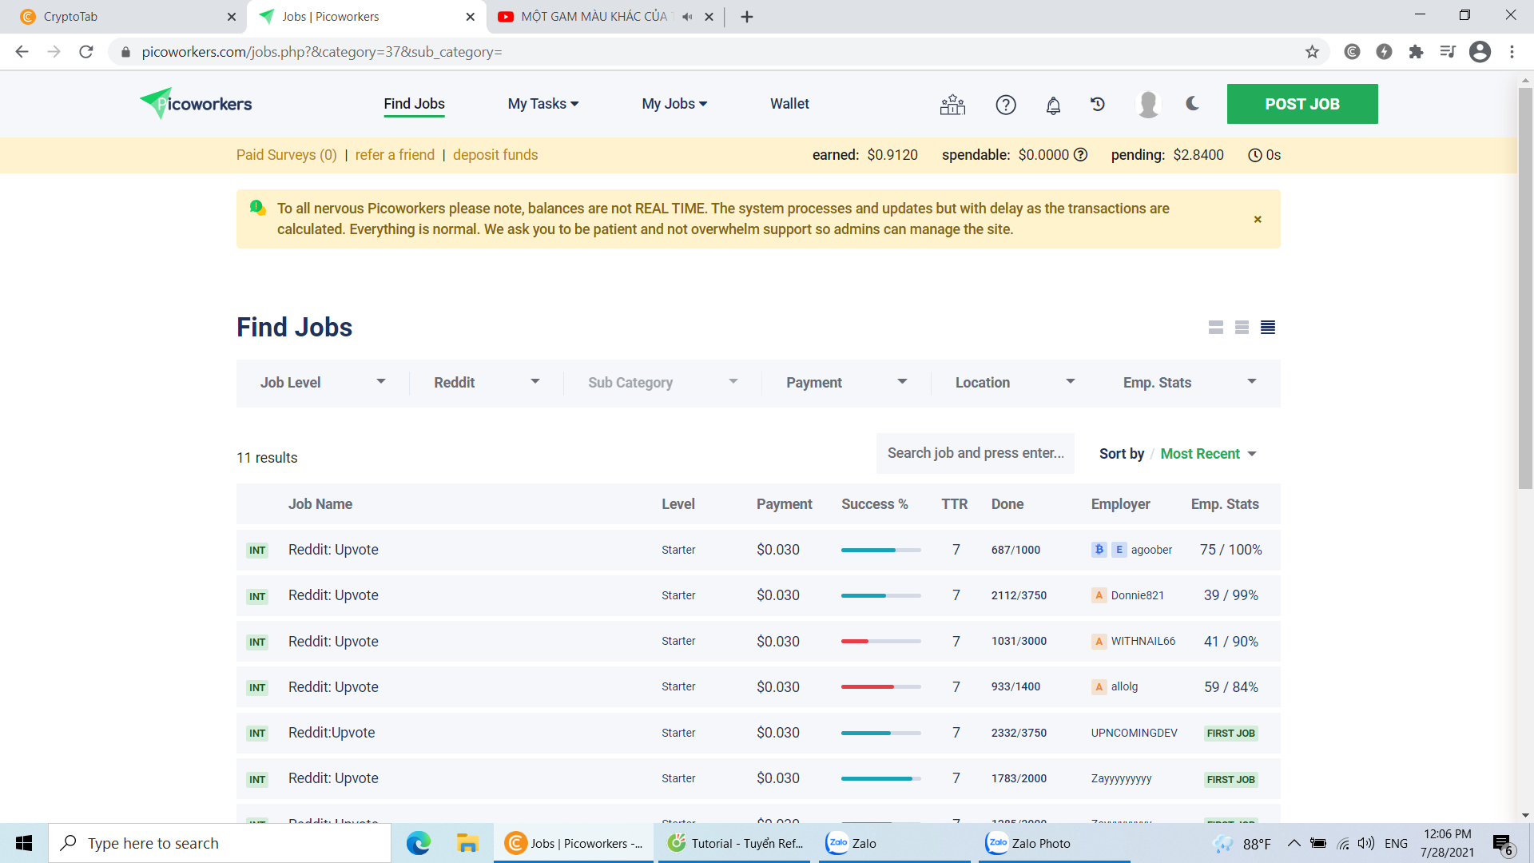The width and height of the screenshot is (1534, 863).
Task: Reload the current page
Action: 86,52
